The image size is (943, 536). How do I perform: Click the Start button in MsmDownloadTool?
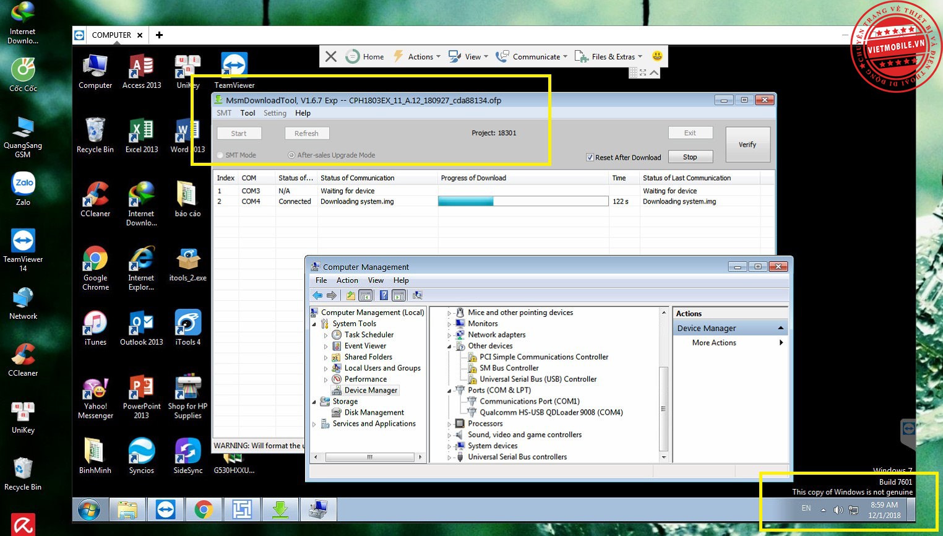click(x=239, y=134)
